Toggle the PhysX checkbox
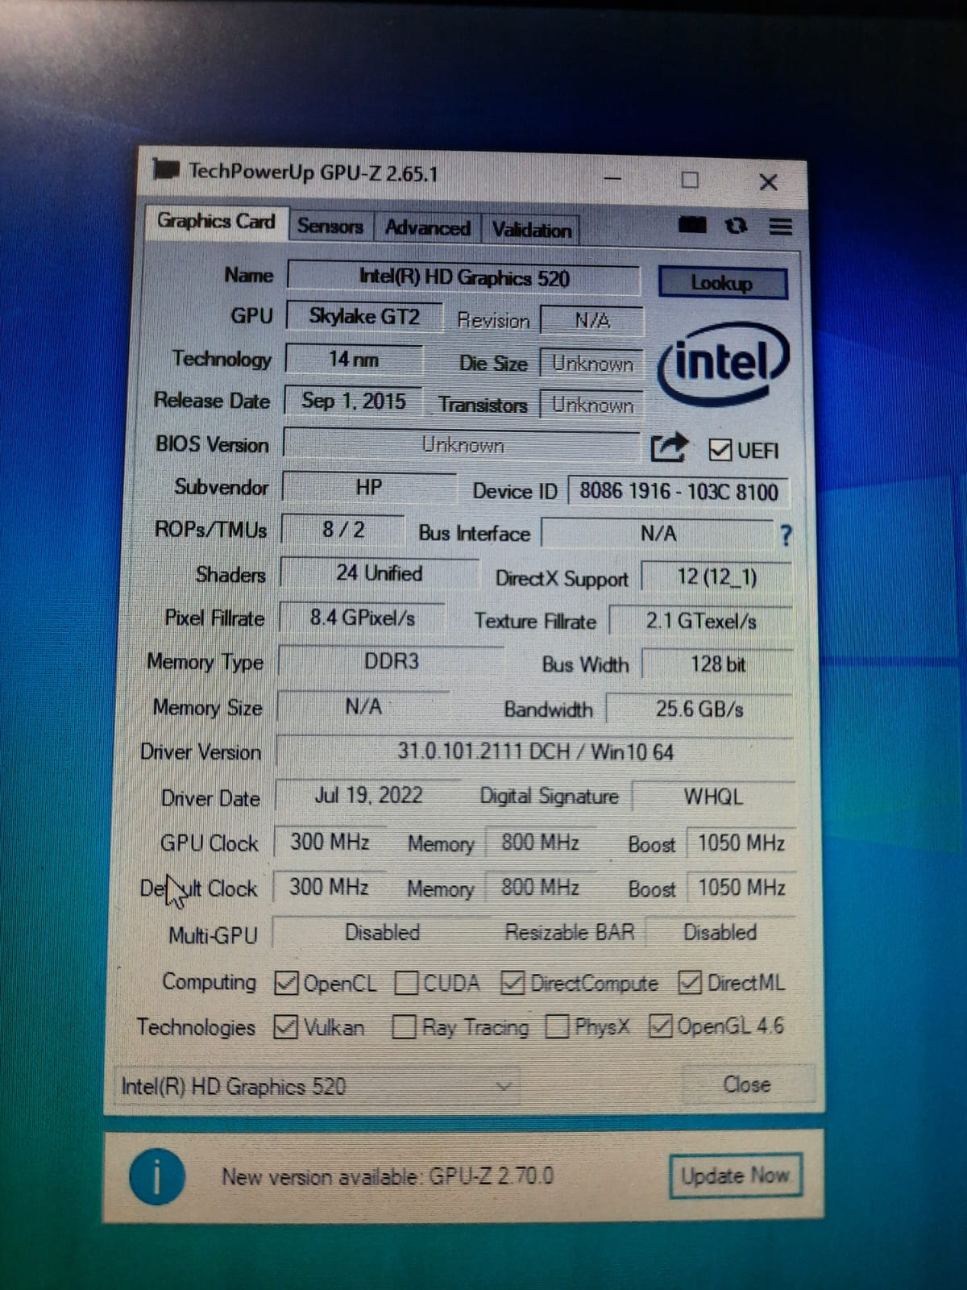The image size is (967, 1290). [x=557, y=1026]
